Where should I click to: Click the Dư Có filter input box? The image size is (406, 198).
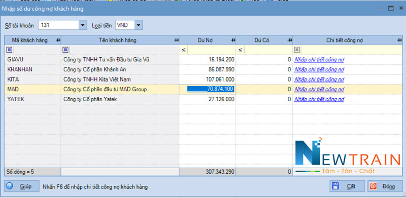(x=268, y=50)
